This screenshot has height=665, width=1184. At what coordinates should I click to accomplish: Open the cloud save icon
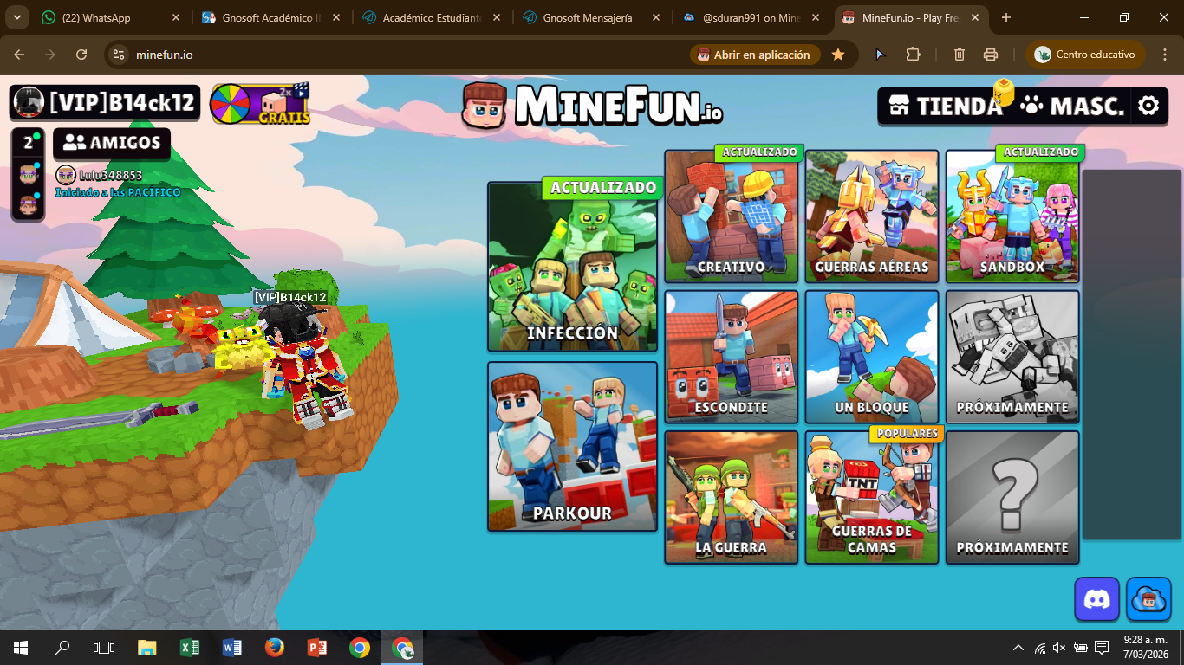[1148, 599]
